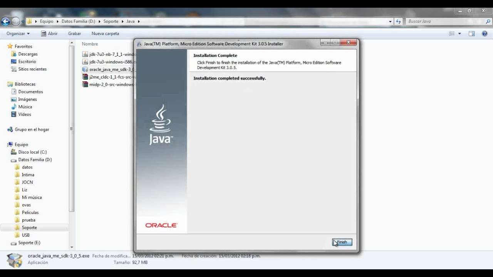Click the Datos Familia (D:) breadcrumb
The image size is (493, 277).
(78, 22)
